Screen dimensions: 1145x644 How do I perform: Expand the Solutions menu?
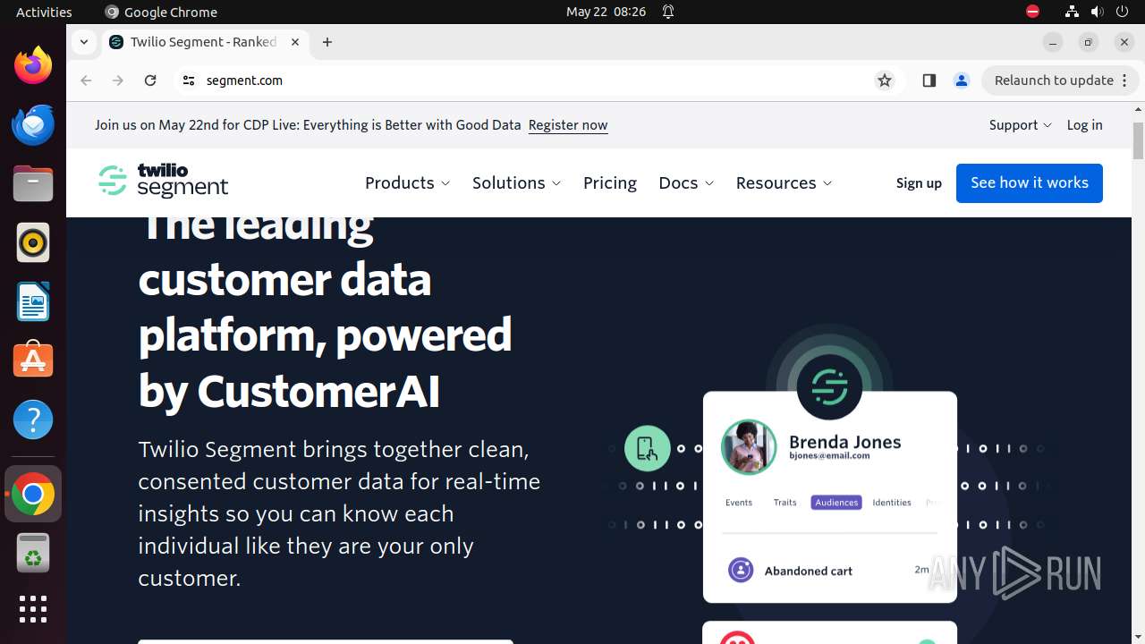tap(517, 182)
